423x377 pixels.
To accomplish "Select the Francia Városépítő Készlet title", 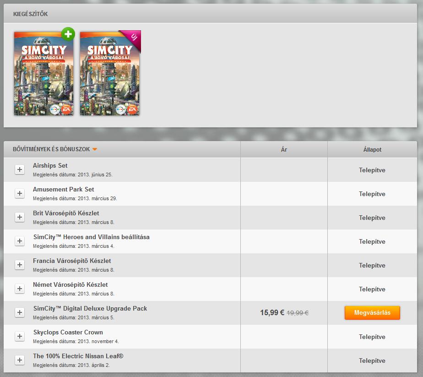I will (x=72, y=261).
